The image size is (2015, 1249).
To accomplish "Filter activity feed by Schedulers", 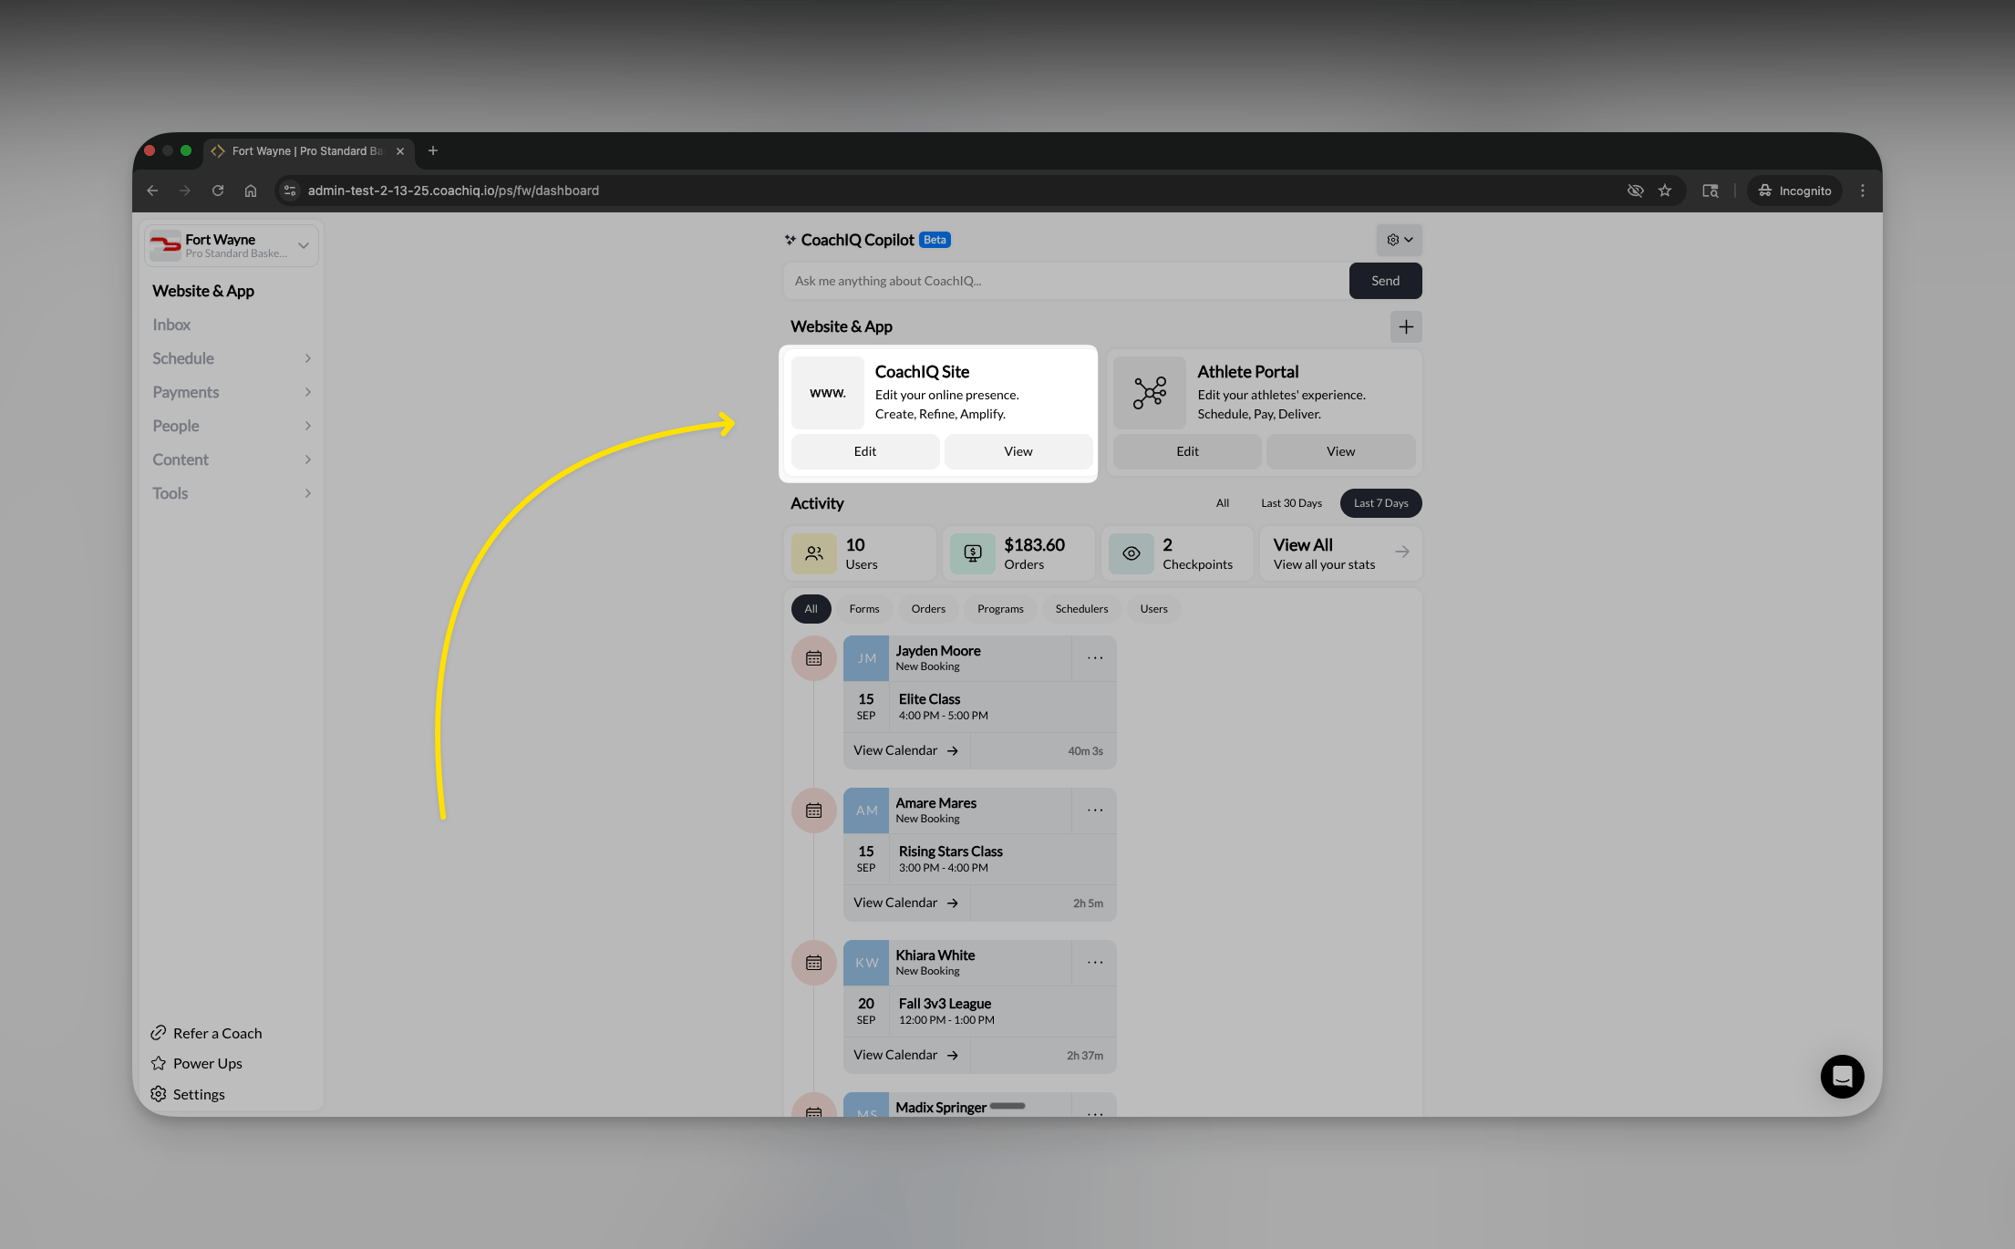I will tap(1081, 609).
